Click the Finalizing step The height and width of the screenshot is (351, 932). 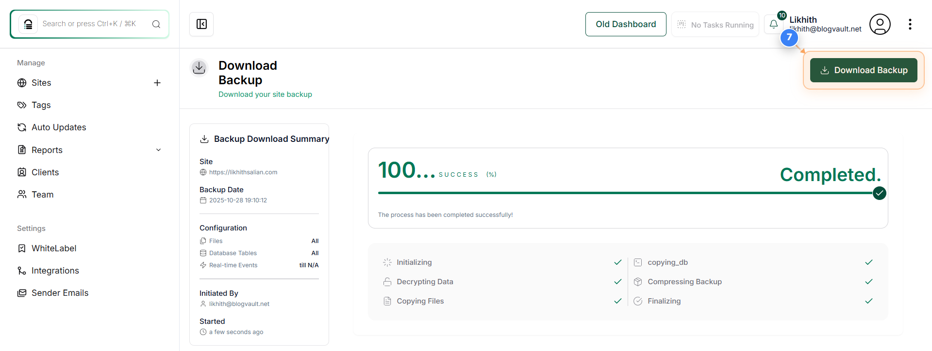[664, 301]
